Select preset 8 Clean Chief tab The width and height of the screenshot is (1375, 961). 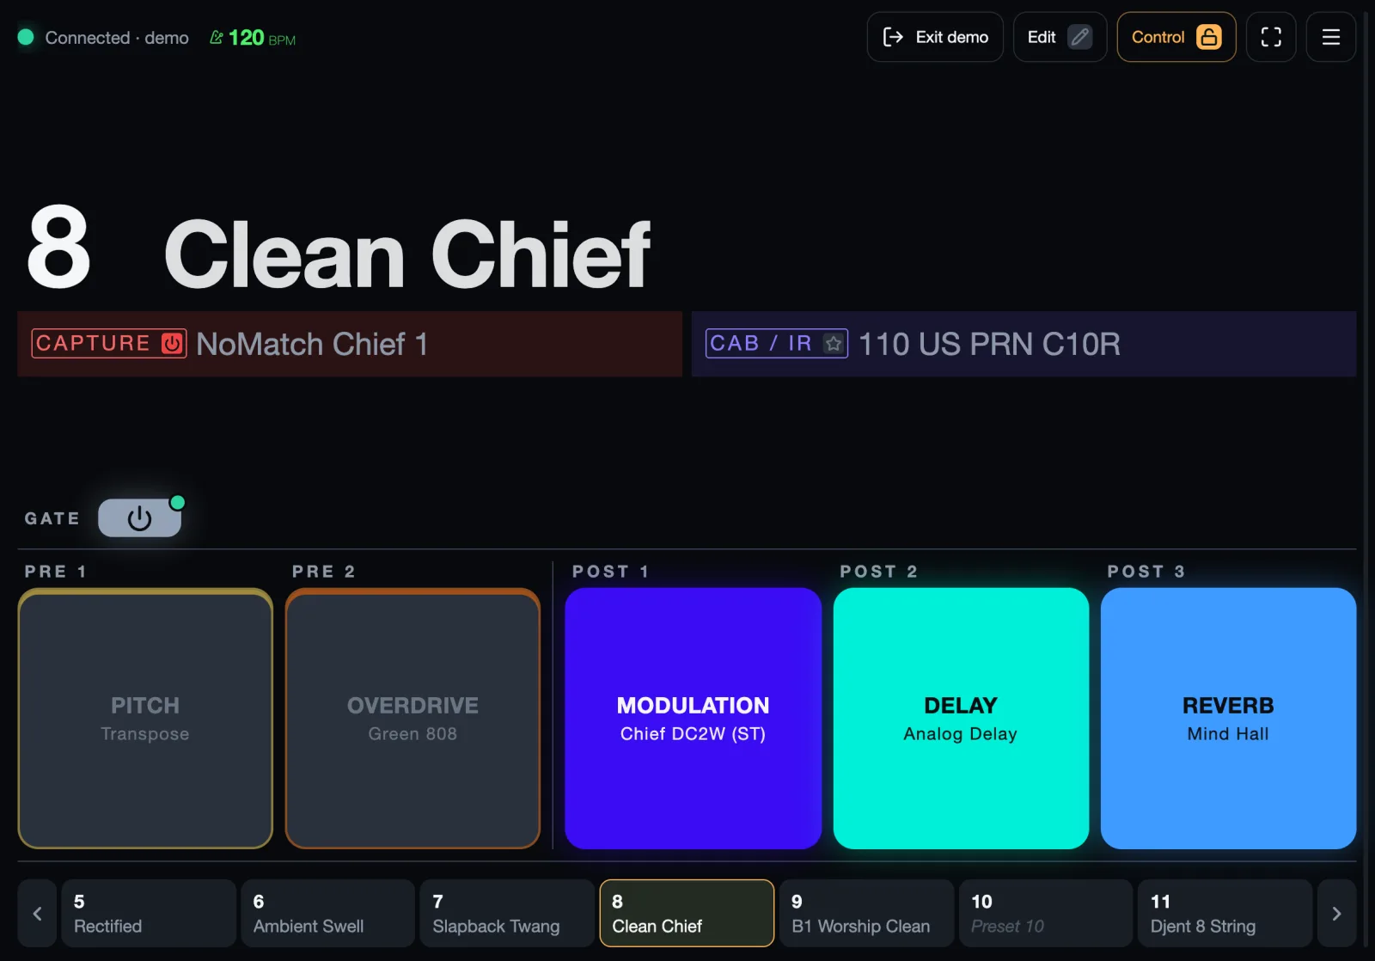tap(687, 913)
